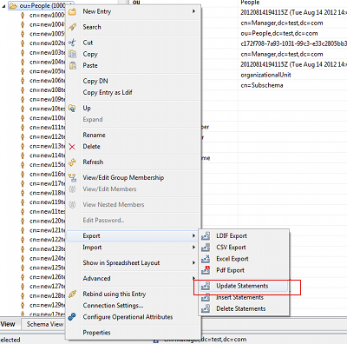
Task: Choose Cut from the context menu
Action: (88, 43)
